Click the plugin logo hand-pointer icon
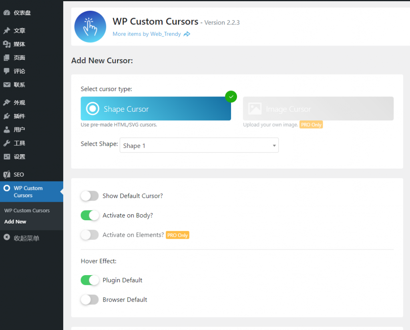This screenshot has width=410, height=330. [x=90, y=27]
